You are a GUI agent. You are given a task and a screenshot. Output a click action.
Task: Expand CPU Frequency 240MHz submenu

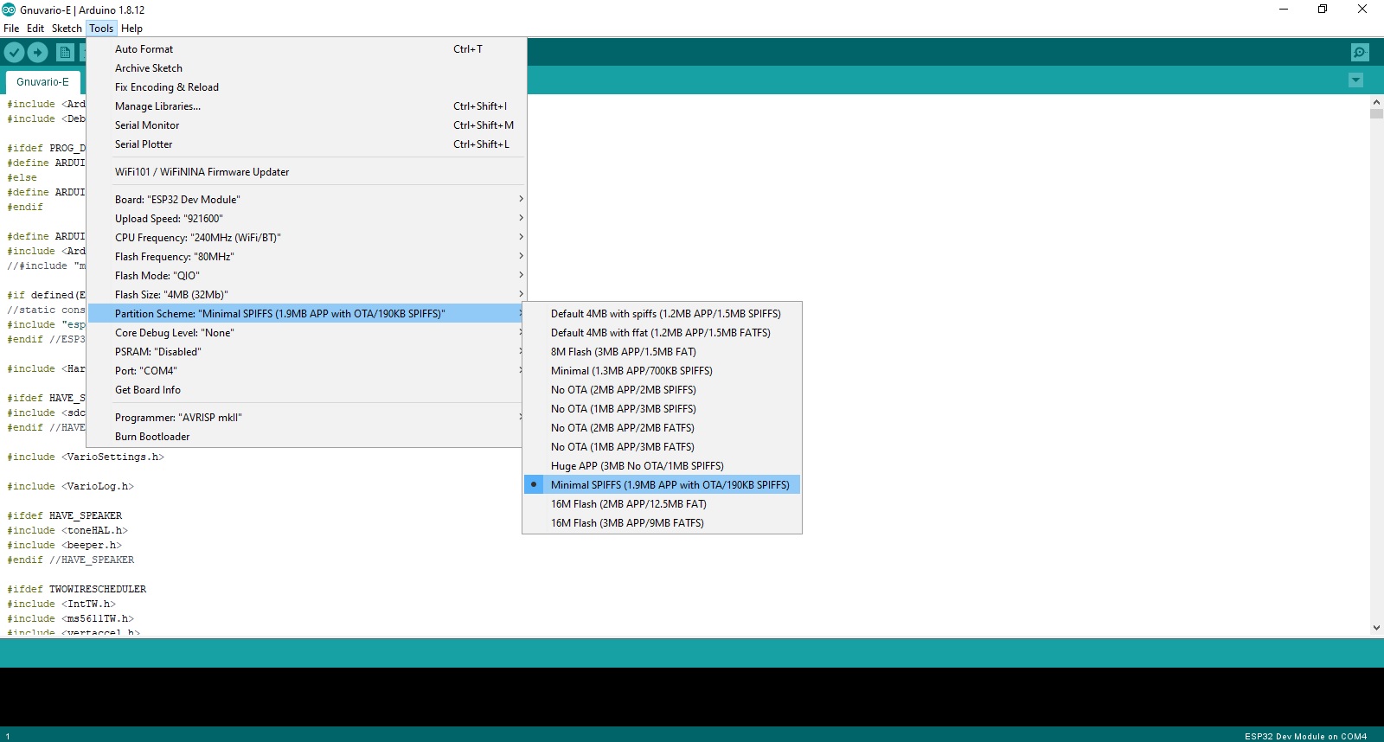pyautogui.click(x=307, y=238)
